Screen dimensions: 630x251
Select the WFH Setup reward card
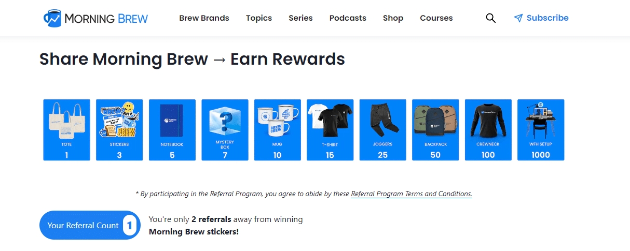pyautogui.click(x=541, y=130)
